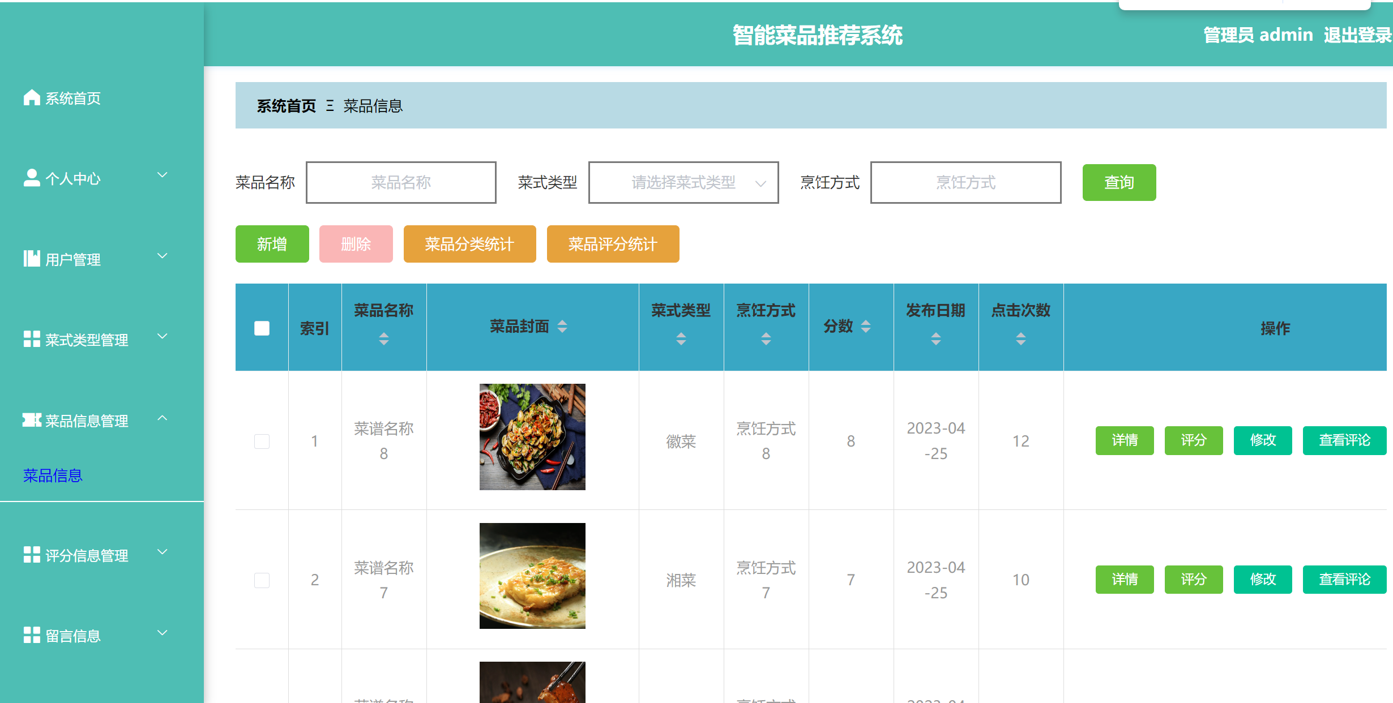Image resolution: width=1393 pixels, height=703 pixels.
Task: Select the home icon beside 系统首页
Action: coord(31,97)
